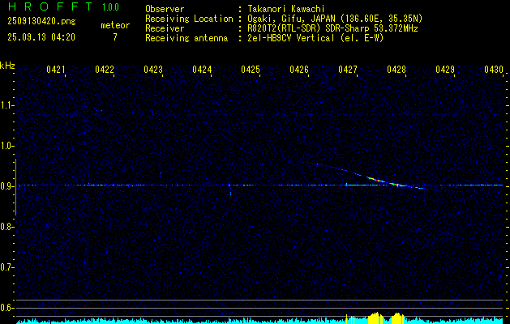Click the meteor count value 7
510x324 pixels.
114,37
